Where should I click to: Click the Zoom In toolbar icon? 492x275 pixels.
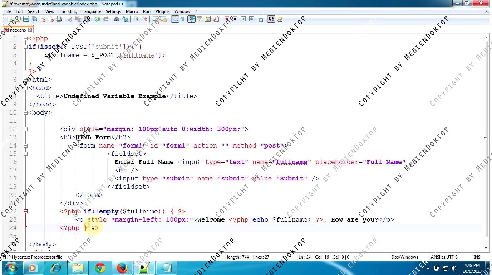(x=136, y=19)
